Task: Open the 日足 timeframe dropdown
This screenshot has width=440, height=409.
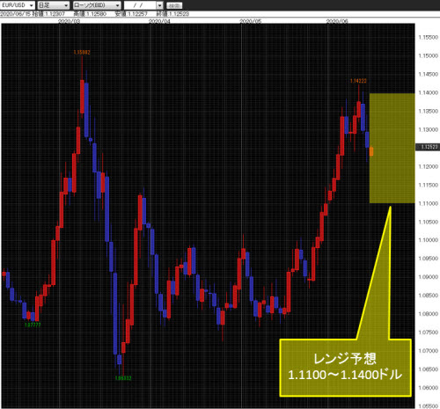Action: coord(54,5)
